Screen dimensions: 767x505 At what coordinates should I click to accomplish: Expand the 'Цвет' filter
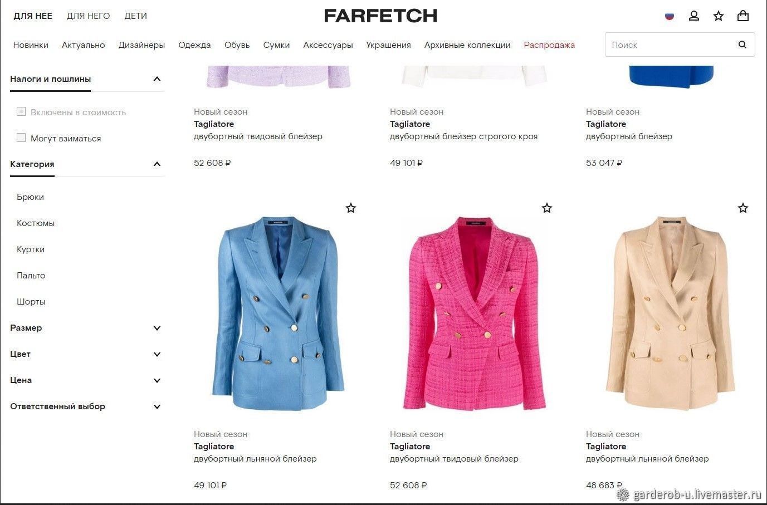(157, 354)
